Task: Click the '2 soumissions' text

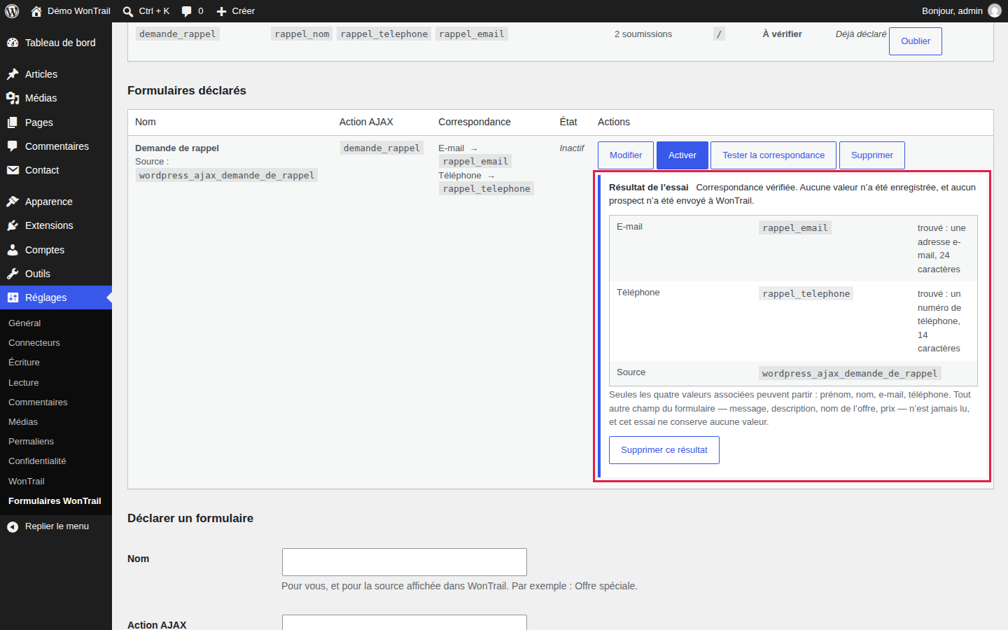Action: pyautogui.click(x=643, y=34)
